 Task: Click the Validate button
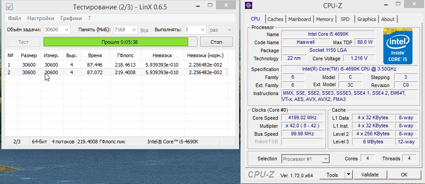[x=369, y=175]
